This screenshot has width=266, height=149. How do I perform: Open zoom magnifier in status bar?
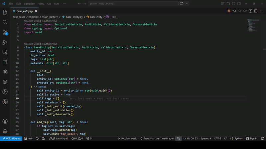click(x=179, y=138)
